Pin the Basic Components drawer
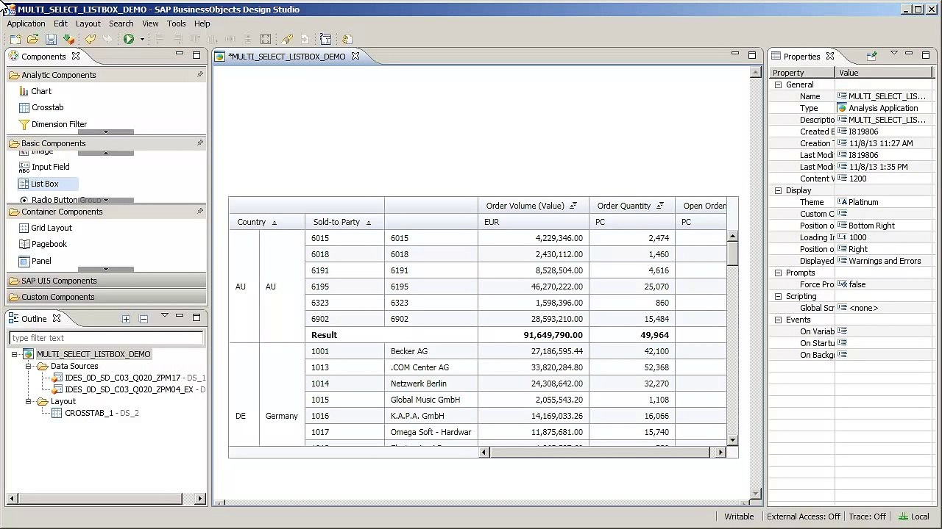942x529 pixels. click(199, 143)
